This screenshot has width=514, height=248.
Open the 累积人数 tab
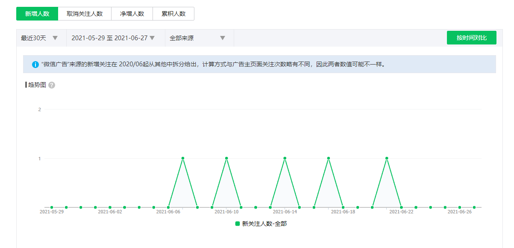tap(173, 14)
